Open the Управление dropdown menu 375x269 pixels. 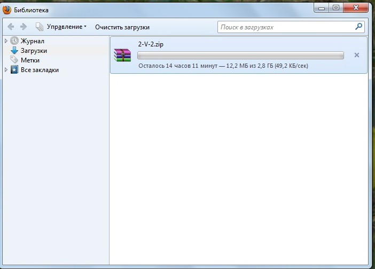(66, 27)
